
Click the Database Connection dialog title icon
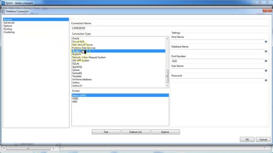click(3, 11)
